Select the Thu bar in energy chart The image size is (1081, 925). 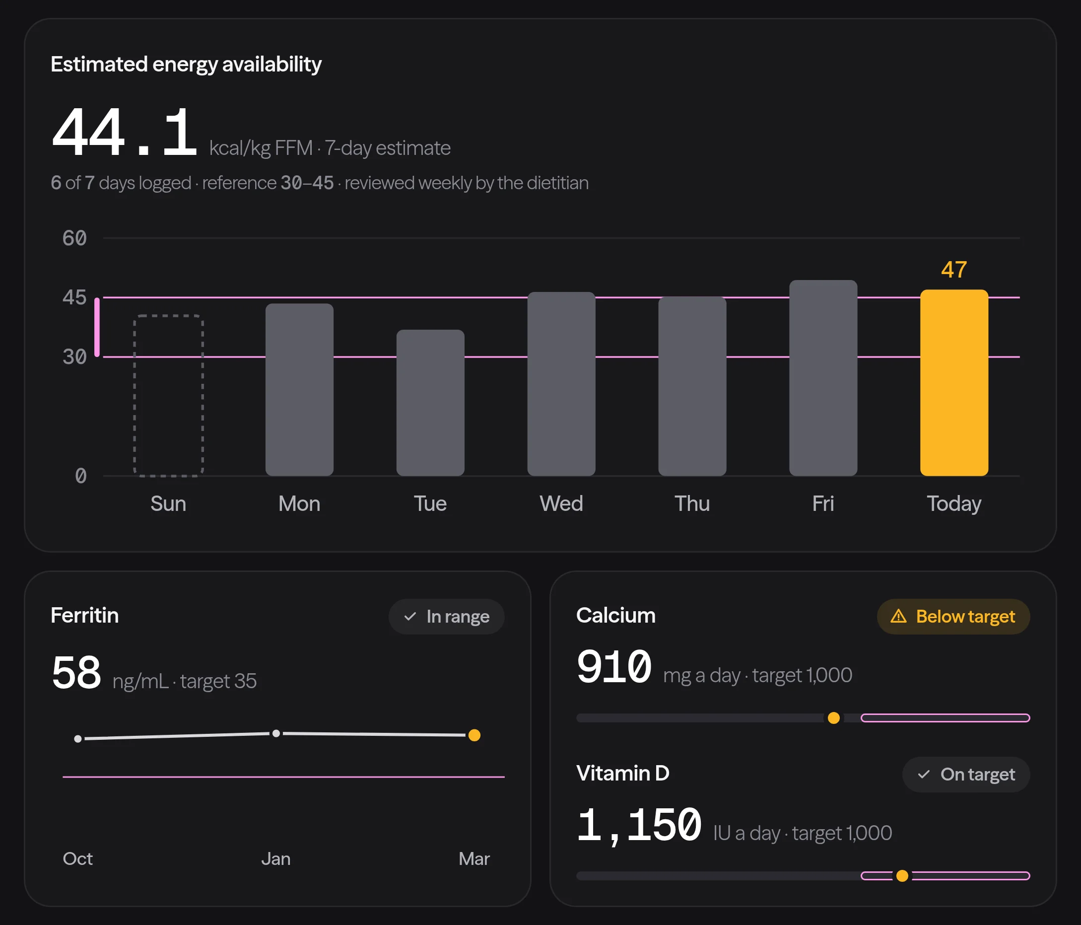[x=692, y=386]
